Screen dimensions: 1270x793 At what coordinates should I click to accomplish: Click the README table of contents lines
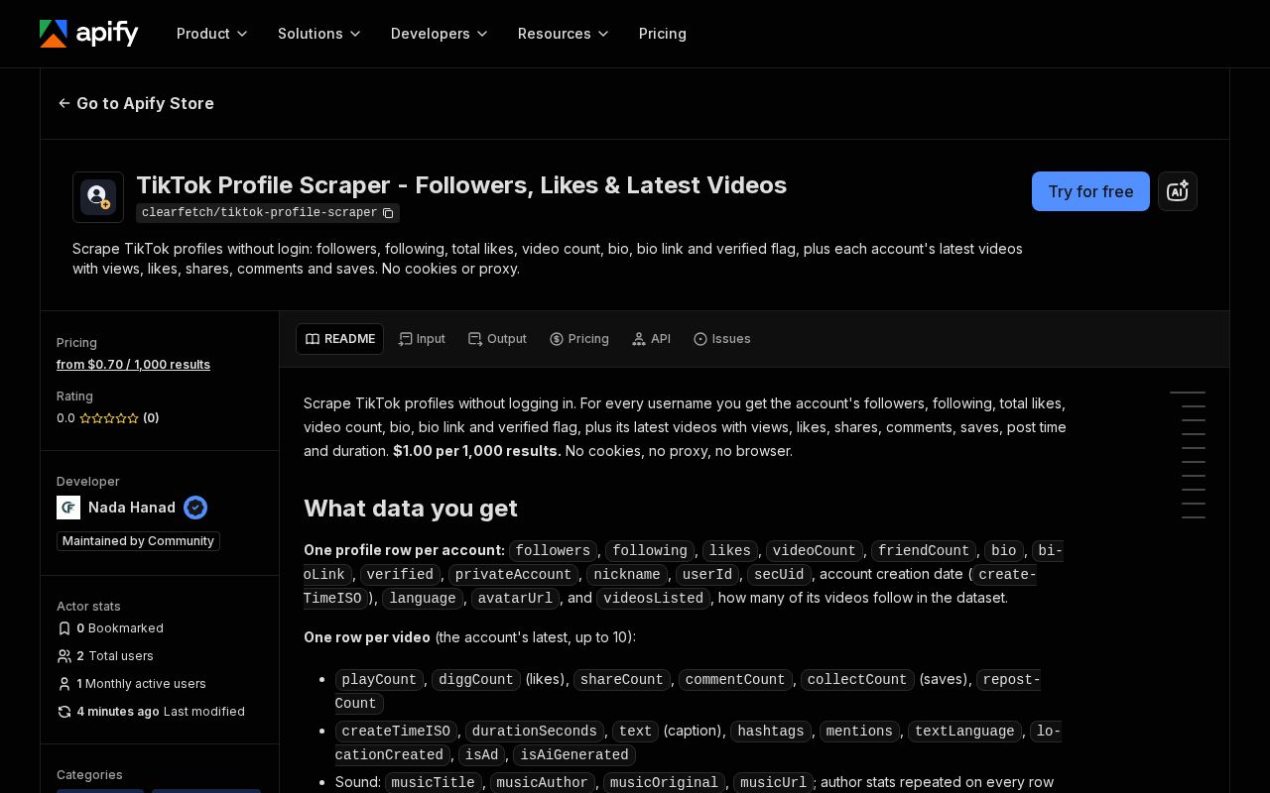(1188, 455)
